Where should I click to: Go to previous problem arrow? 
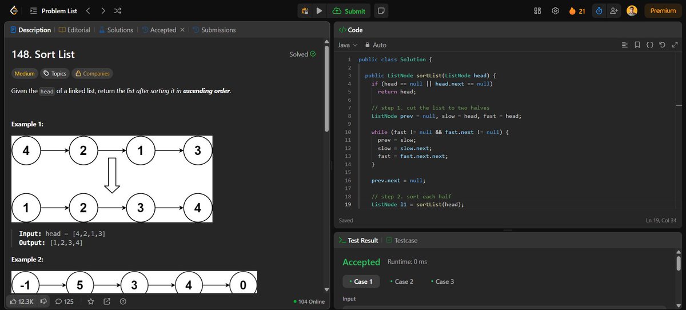tap(87, 10)
